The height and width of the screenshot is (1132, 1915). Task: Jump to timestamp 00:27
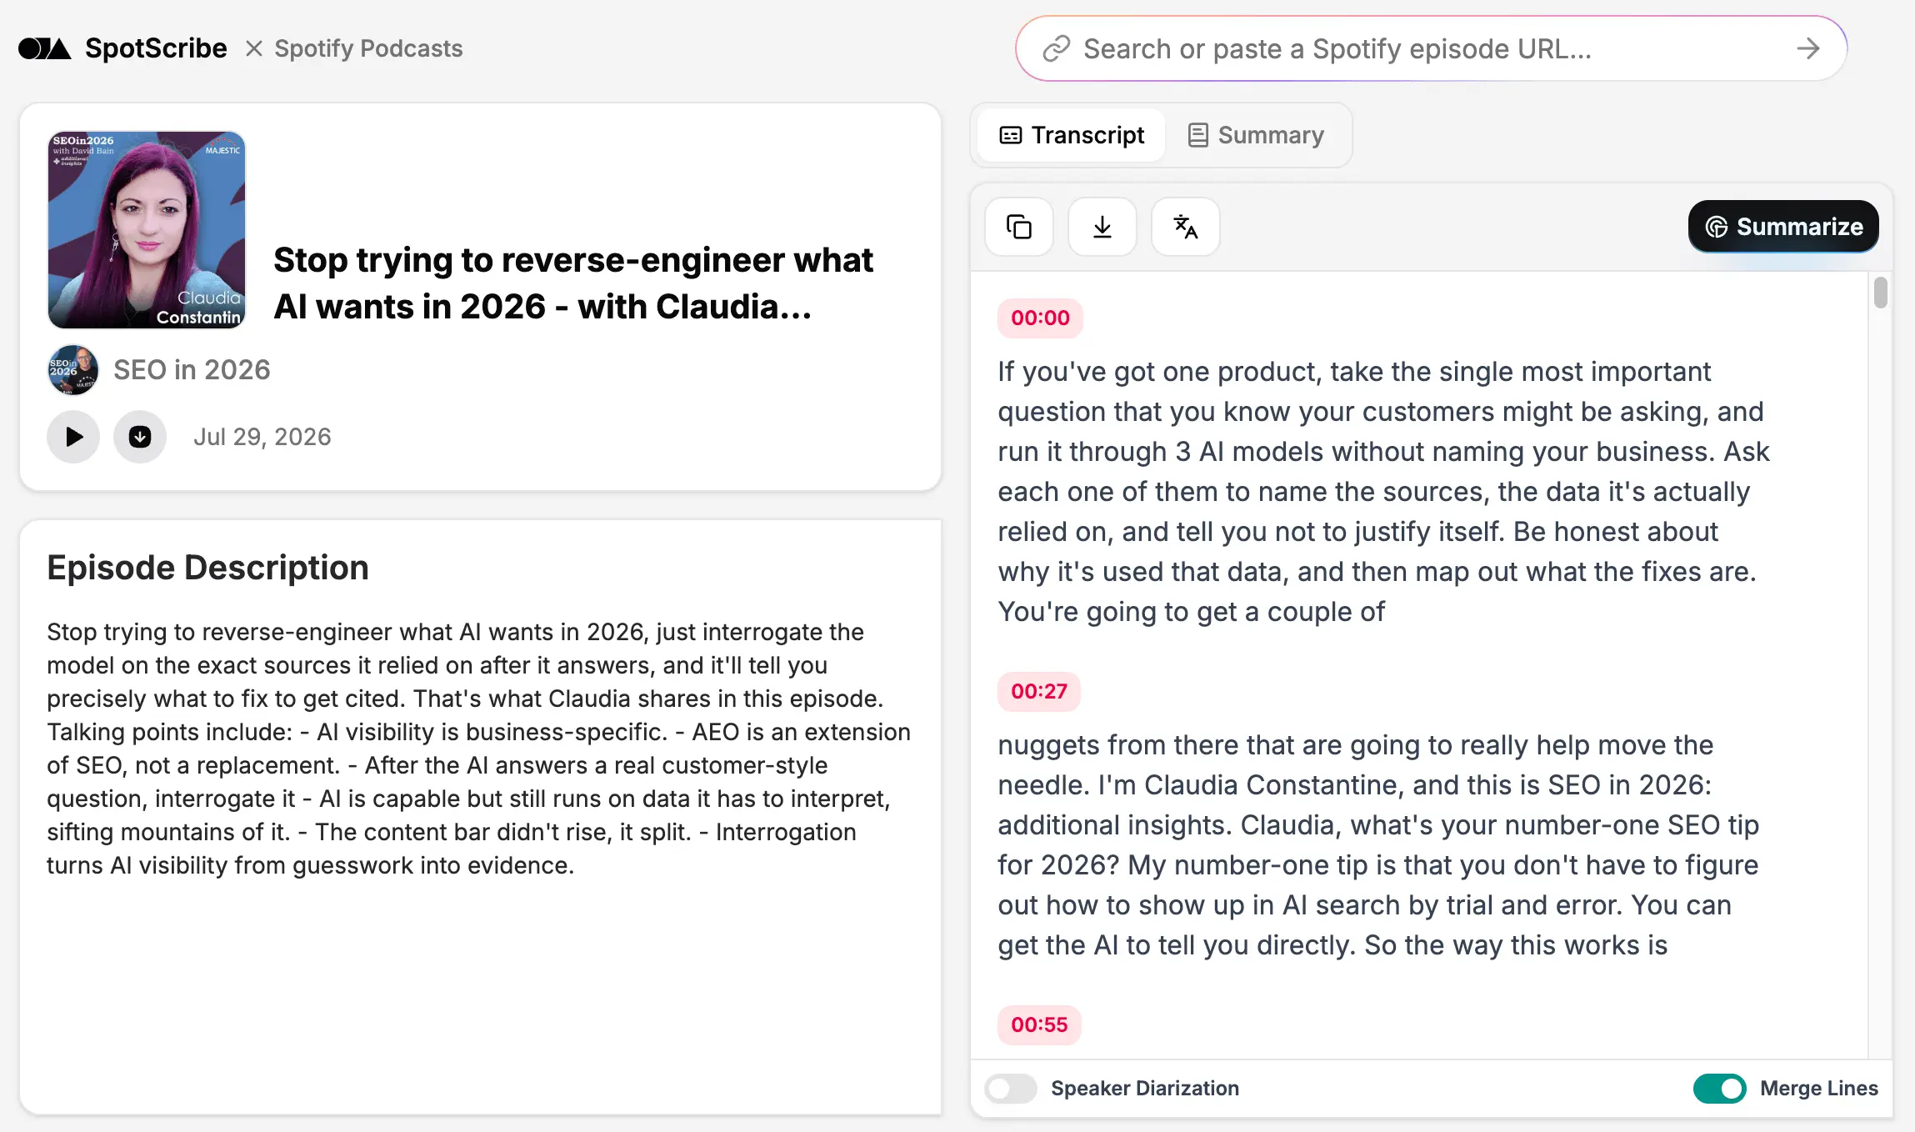1039,691
